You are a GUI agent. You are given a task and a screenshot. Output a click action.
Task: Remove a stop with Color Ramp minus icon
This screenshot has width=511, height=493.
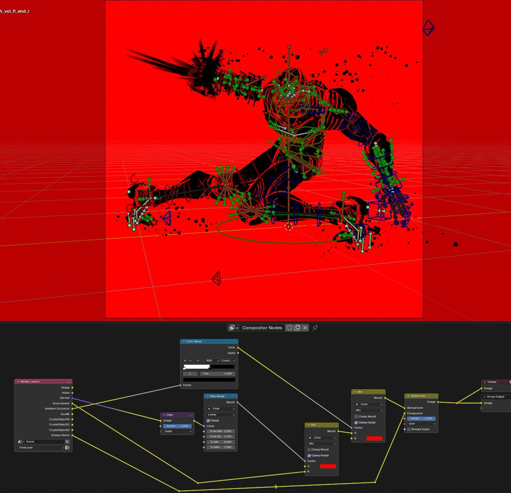point(190,361)
